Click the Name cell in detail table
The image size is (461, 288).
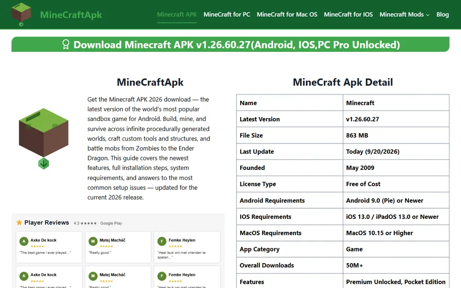coord(290,103)
